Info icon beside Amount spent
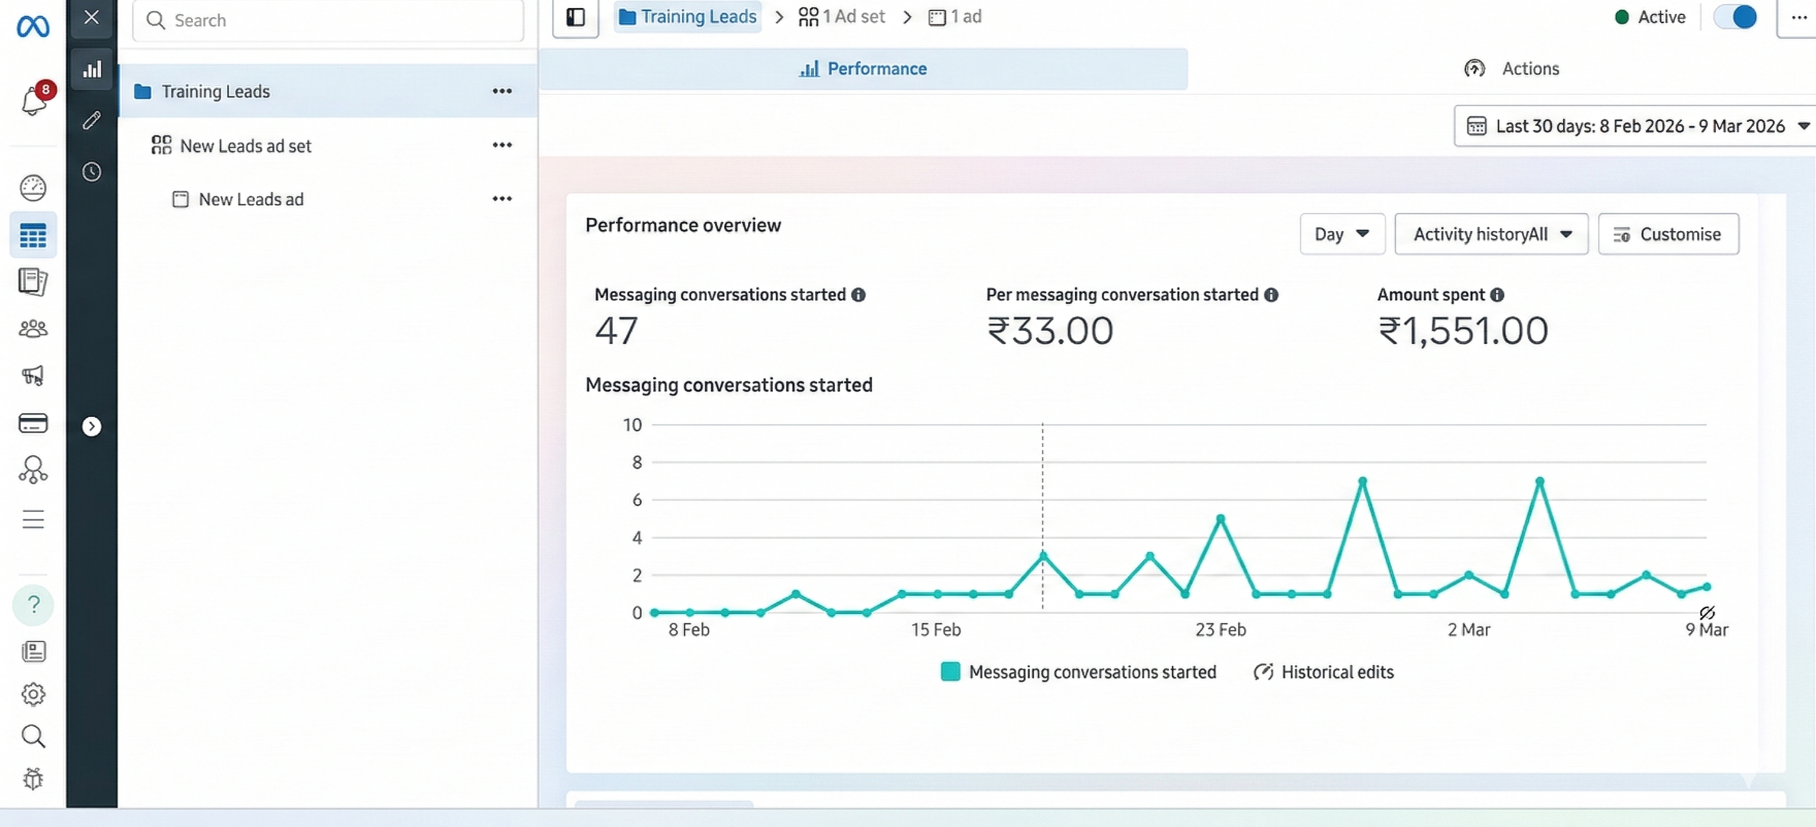The image size is (1816, 827). point(1497,295)
